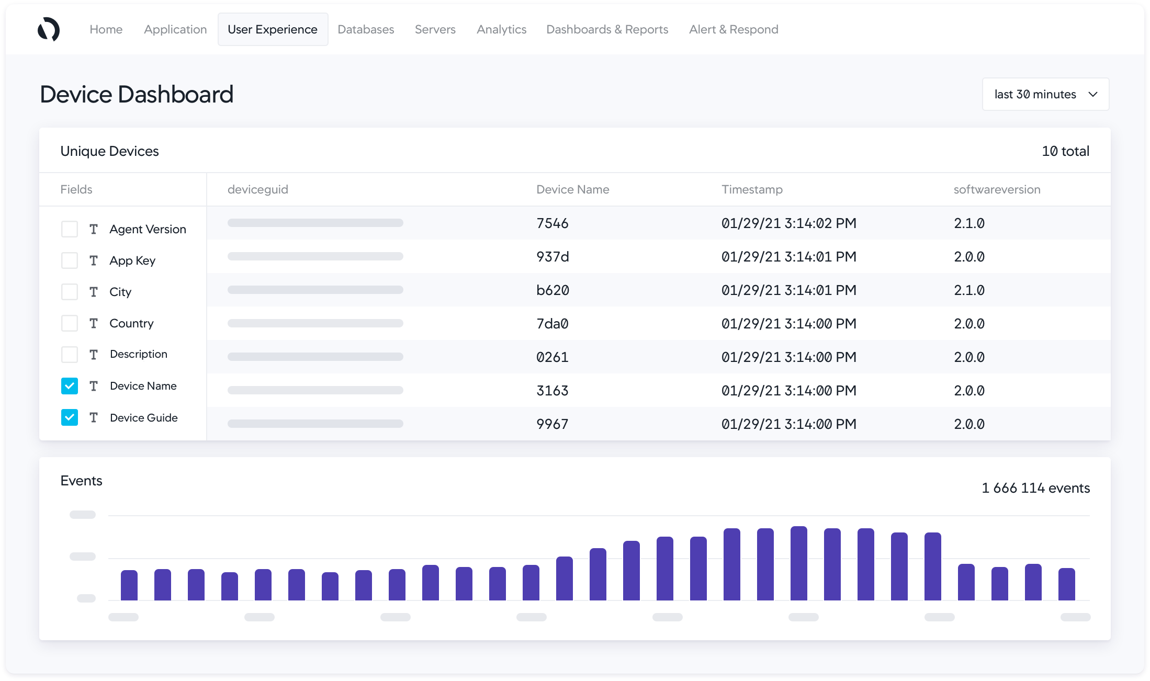Click the text-type icon beside City

94,292
